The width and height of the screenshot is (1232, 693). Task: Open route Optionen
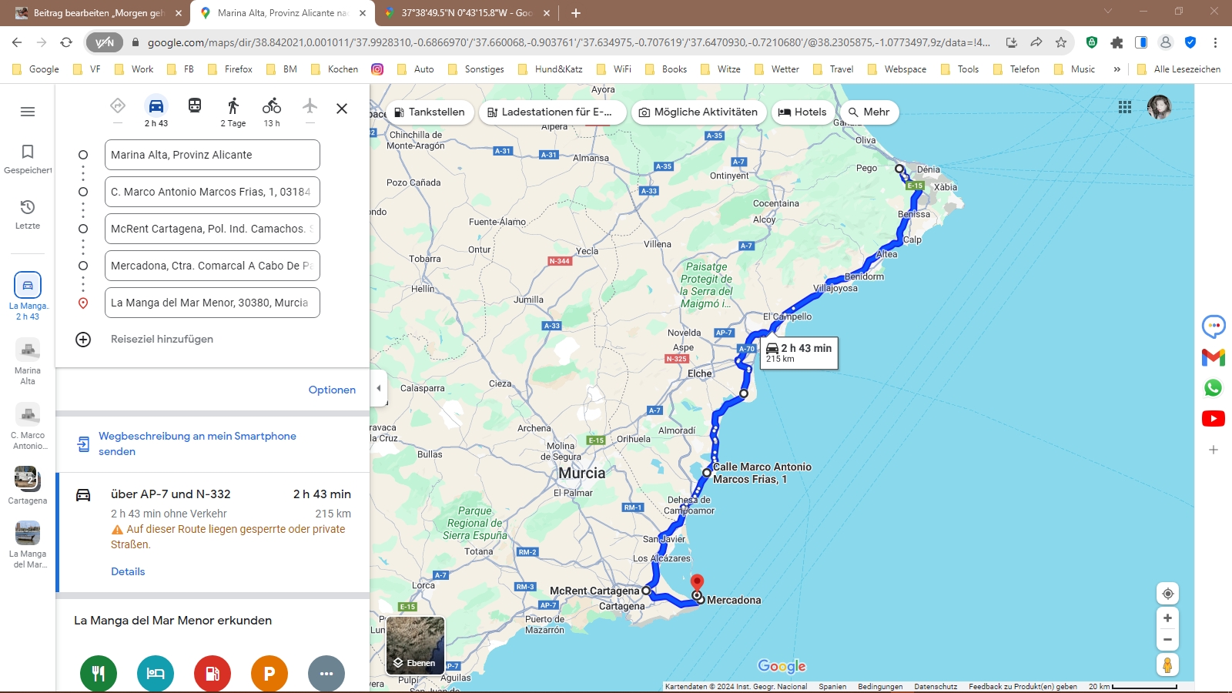click(332, 390)
